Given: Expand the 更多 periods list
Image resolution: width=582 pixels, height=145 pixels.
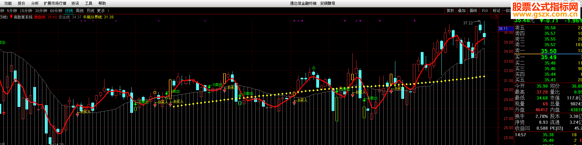Looking at the screenshot, I should (x=103, y=11).
